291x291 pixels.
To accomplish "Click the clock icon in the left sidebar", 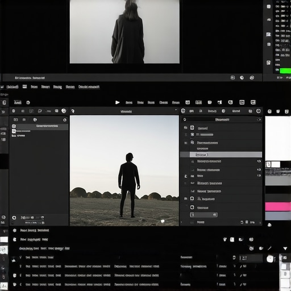I will pos(3,217).
